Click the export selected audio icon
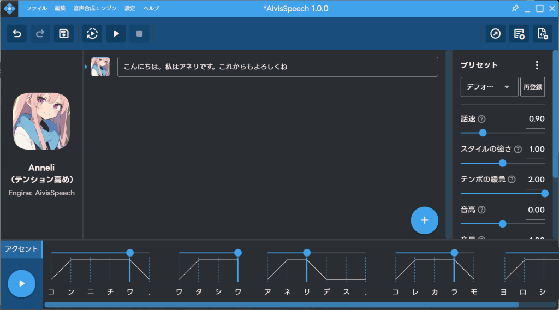Image resolution: width=559 pixels, height=310 pixels. [x=496, y=33]
